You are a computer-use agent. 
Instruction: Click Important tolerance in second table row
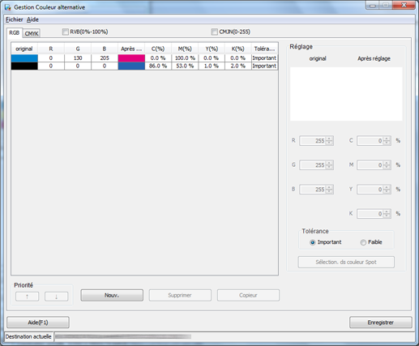click(x=265, y=66)
